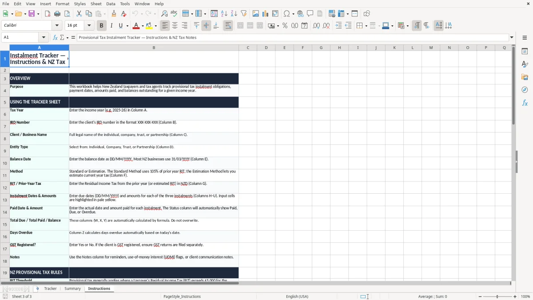
Task: Click the Save document icon
Action: 32,14
